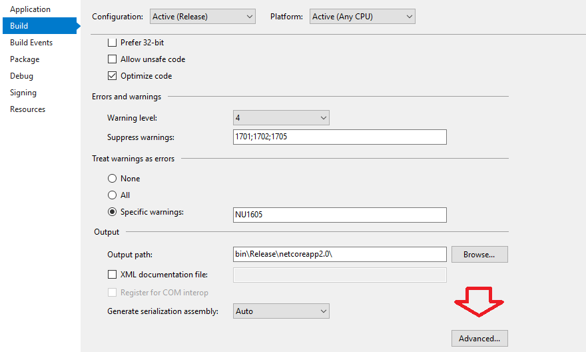Image resolution: width=586 pixels, height=352 pixels.
Task: Select the None radio button
Action: (112, 179)
